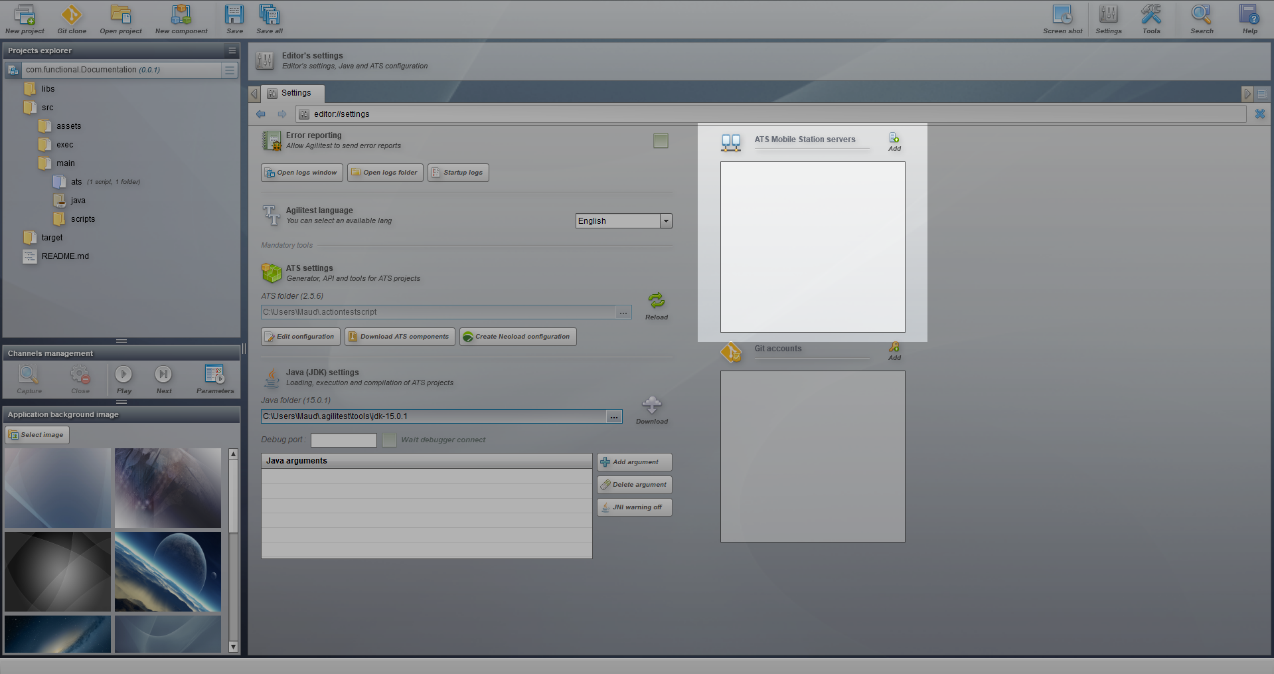
Task: Click Download ATS components
Action: click(x=400, y=337)
